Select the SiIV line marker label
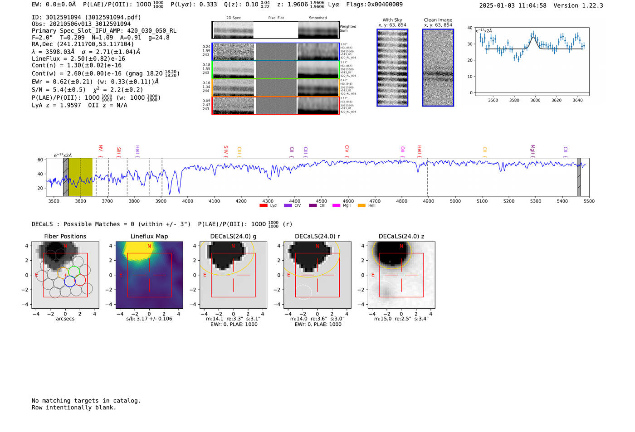Viewport: 635px width, 432px height. click(x=225, y=150)
